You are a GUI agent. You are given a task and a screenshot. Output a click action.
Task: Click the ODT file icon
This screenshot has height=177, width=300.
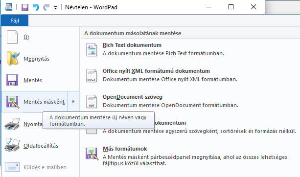[x=92, y=101]
